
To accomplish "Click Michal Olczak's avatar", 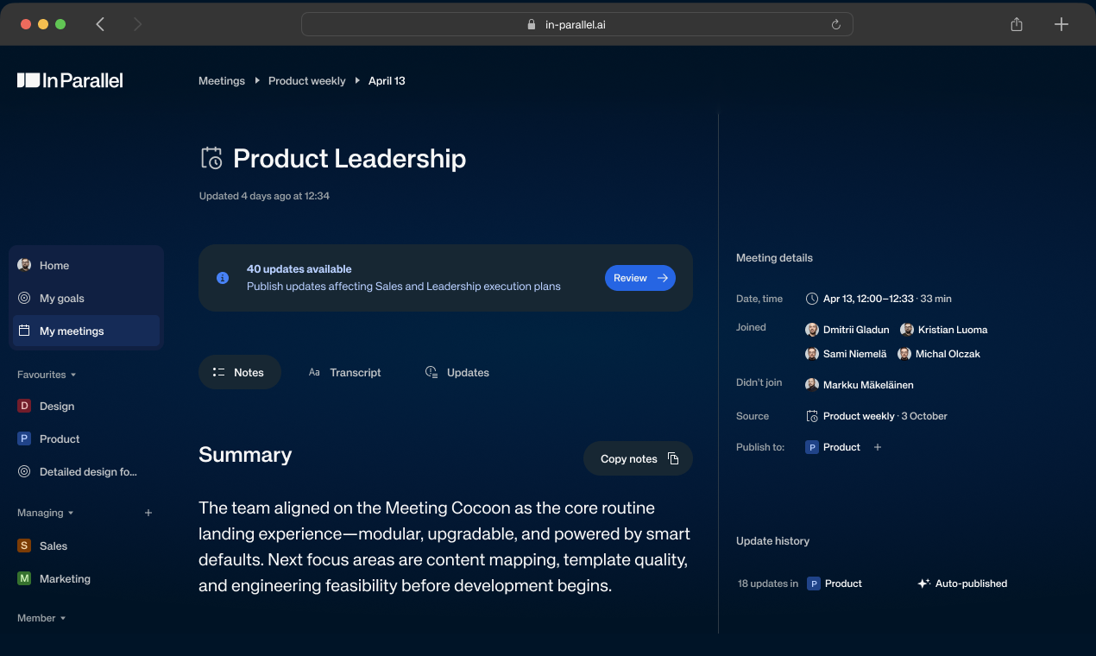I will (x=904, y=354).
